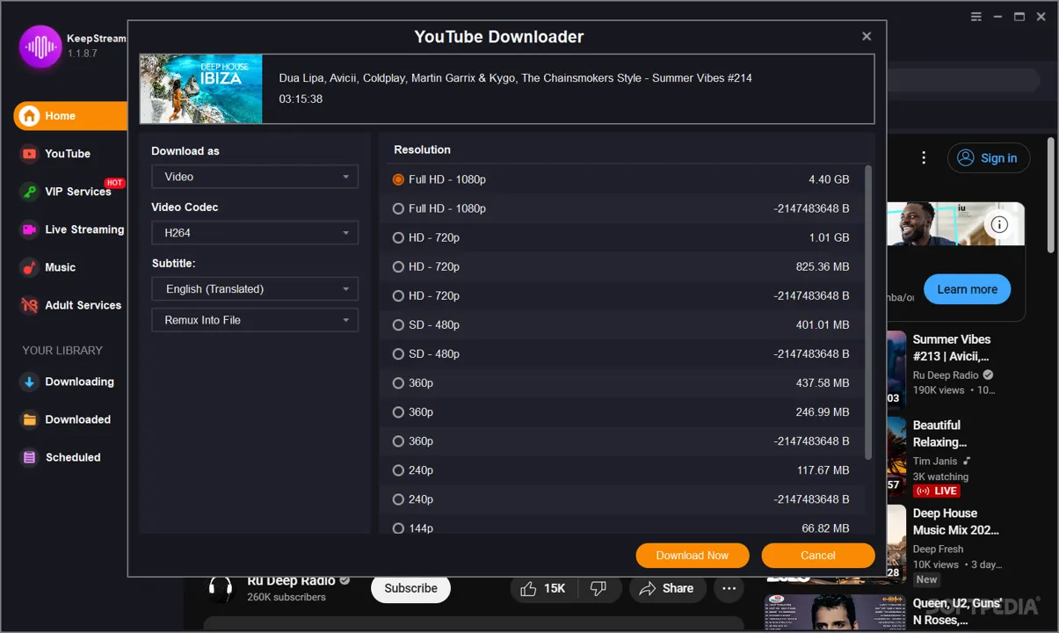Click the KeepStream logo icon
This screenshot has width=1059, height=633.
point(41,46)
